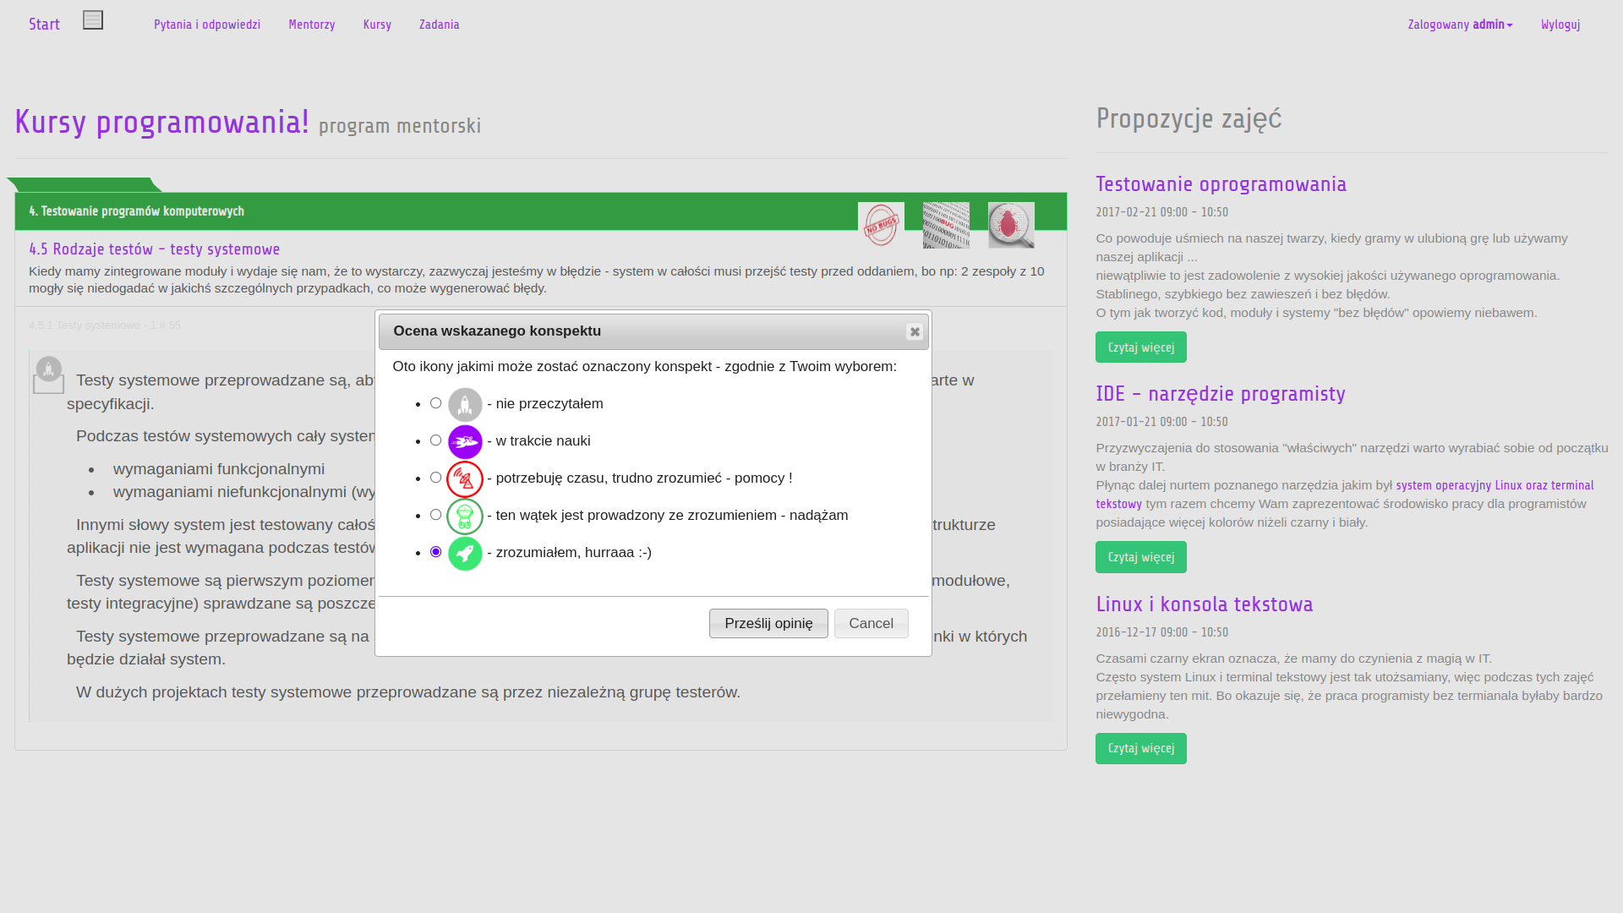Select 'w trakcie nauki' radio button
Viewport: 1623px width, 913px height.
[x=436, y=440]
